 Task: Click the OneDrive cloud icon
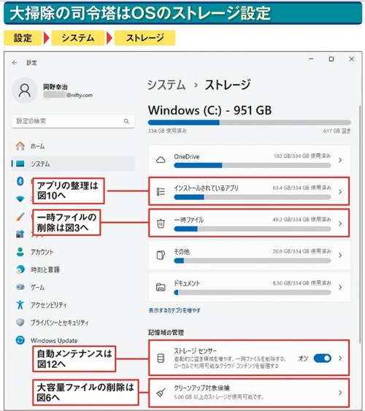161,160
